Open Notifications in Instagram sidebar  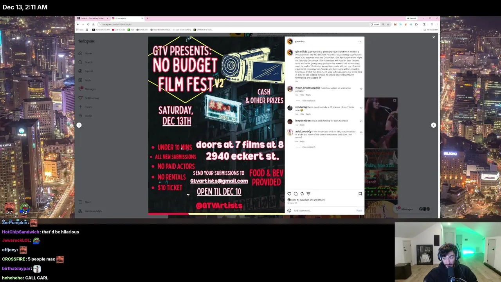tap(88, 98)
